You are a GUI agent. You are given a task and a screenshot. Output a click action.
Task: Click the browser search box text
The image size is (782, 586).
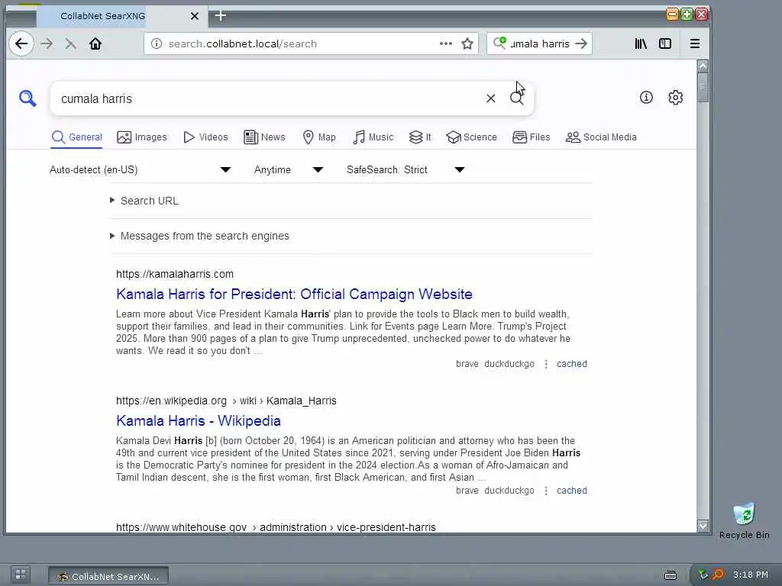click(x=540, y=43)
